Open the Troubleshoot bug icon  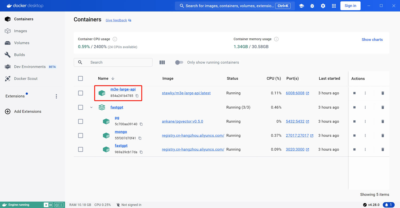312,6
